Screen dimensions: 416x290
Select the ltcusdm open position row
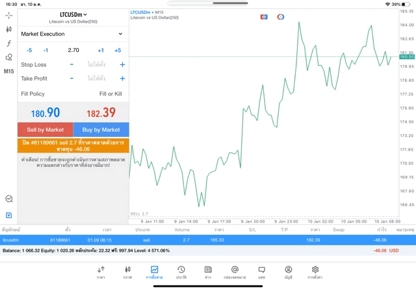click(x=208, y=240)
